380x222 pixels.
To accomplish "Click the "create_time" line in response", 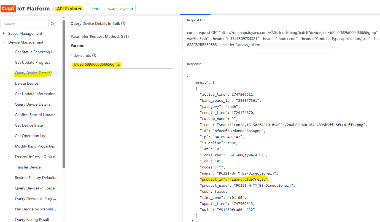I will pos(227,113).
